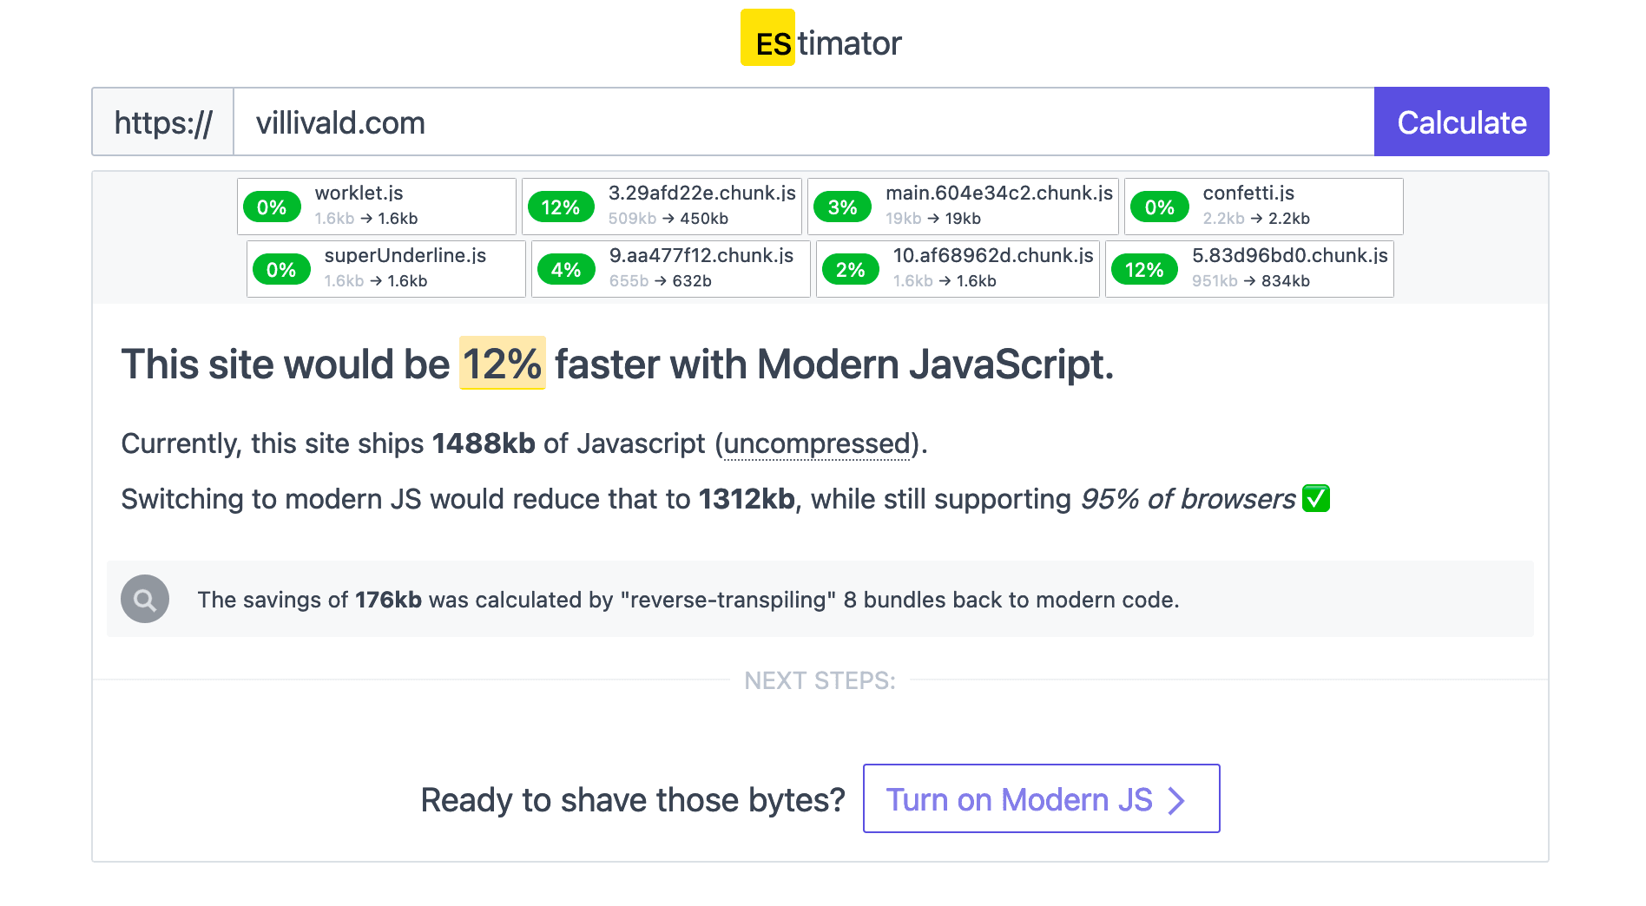
Task: Click the 0% badge for worklet.js
Action: 272,207
